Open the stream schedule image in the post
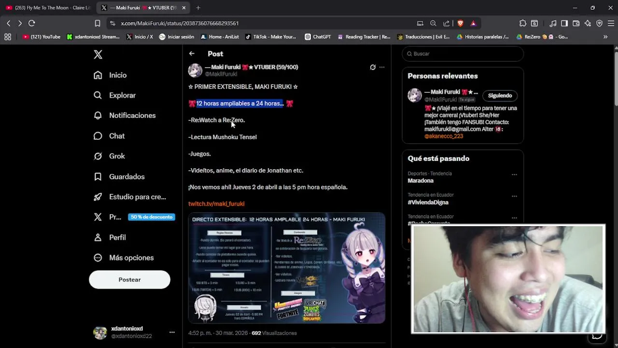The height and width of the screenshot is (348, 618). [x=286, y=268]
